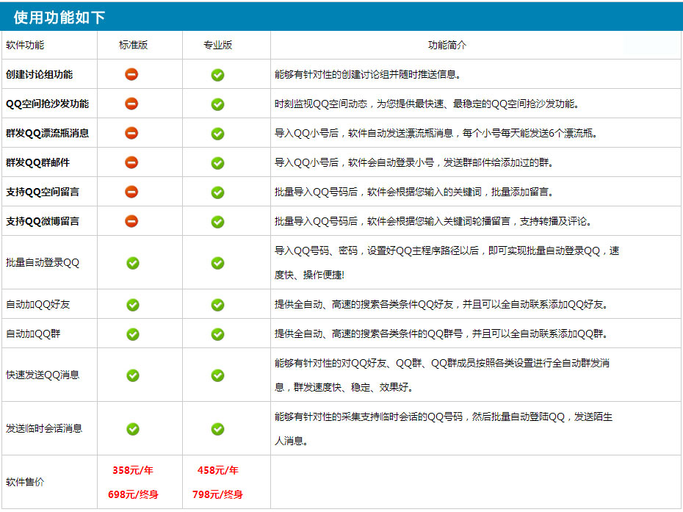The image size is (683, 512).
Task: Click green check icon in 群发QQ群邮件 row
Action: pos(218,163)
